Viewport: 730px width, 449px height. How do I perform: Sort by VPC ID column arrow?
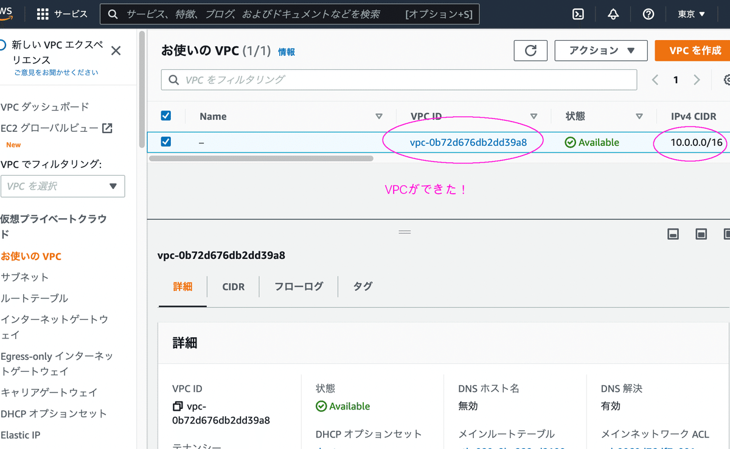pyautogui.click(x=534, y=116)
